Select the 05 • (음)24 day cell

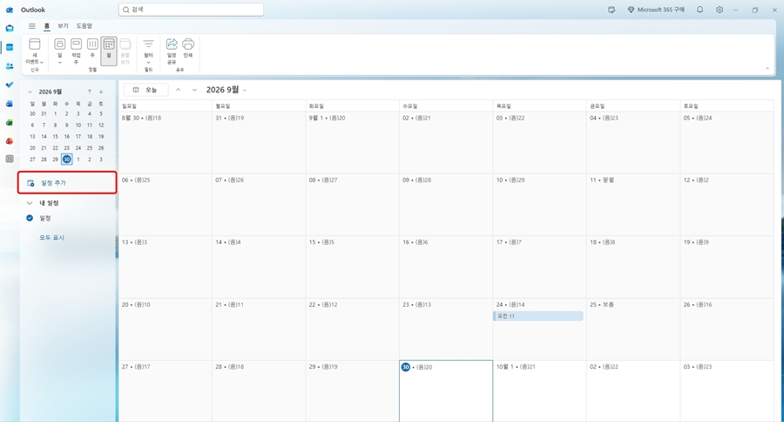(727, 143)
